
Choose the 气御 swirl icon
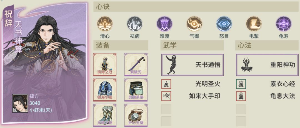coord(194,24)
